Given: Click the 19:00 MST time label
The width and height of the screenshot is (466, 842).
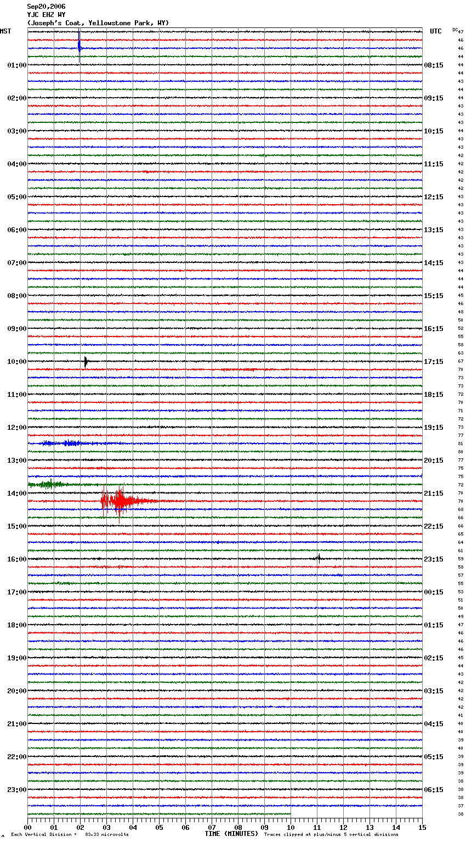Looking at the screenshot, I should coord(17,658).
